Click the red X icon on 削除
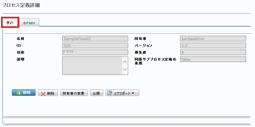This screenshot has height=127, width=255. (43, 94)
